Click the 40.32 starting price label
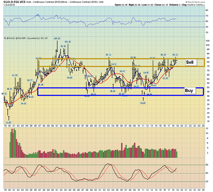Viewport: 213px width, 192px height. coord(4,94)
